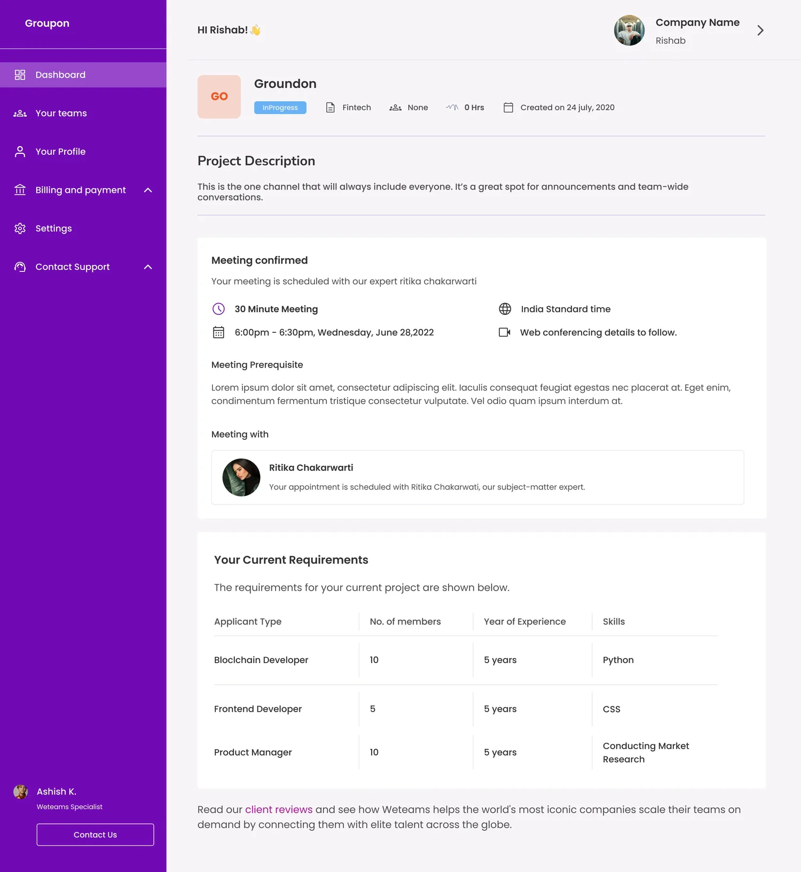The image size is (801, 872).
Task: Click the Conducting Market Research skill cell
Action: (646, 752)
